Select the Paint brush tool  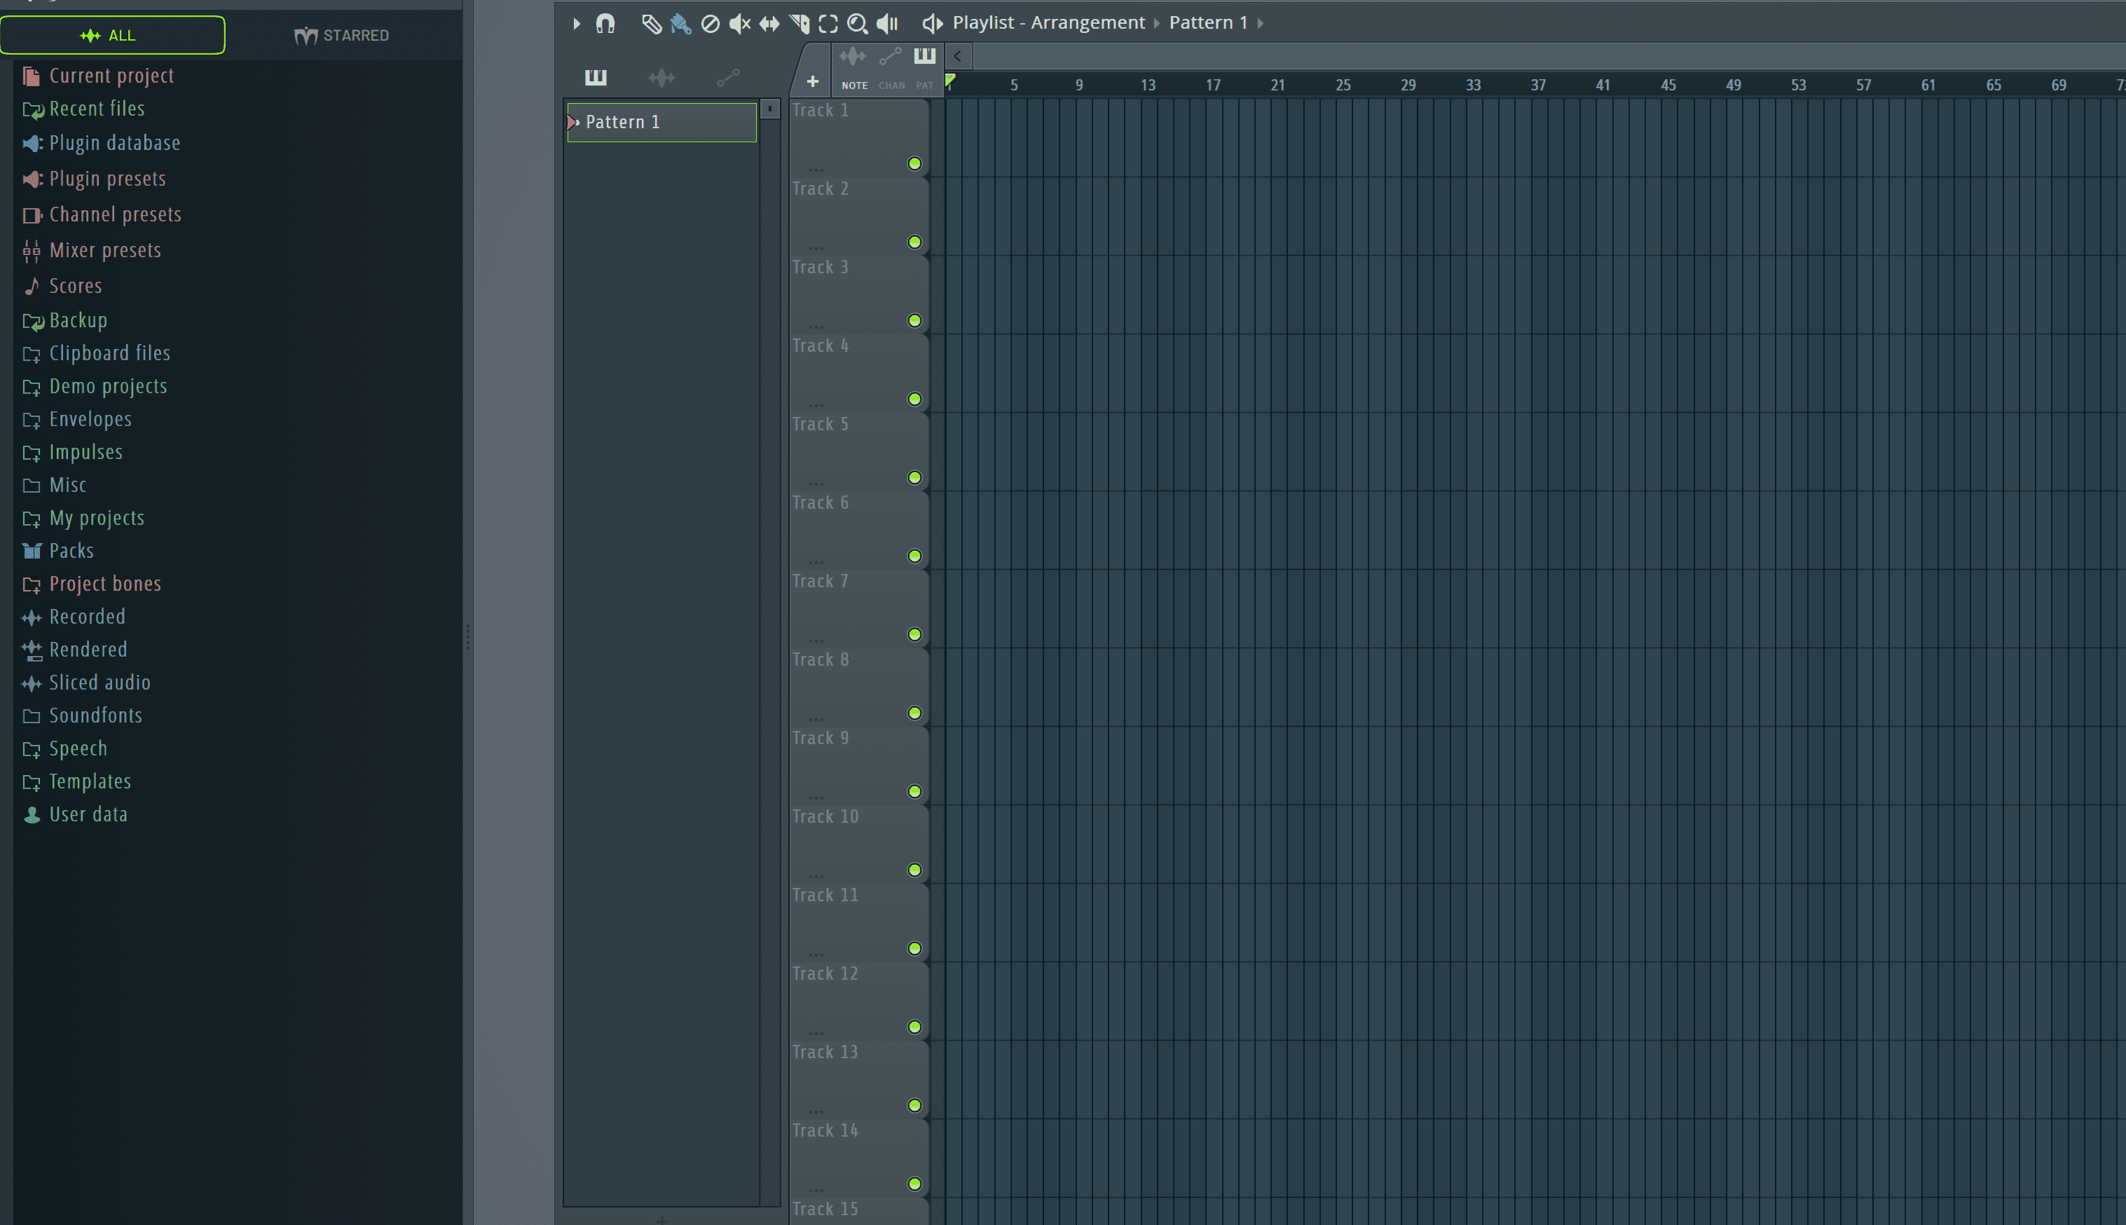coord(680,24)
